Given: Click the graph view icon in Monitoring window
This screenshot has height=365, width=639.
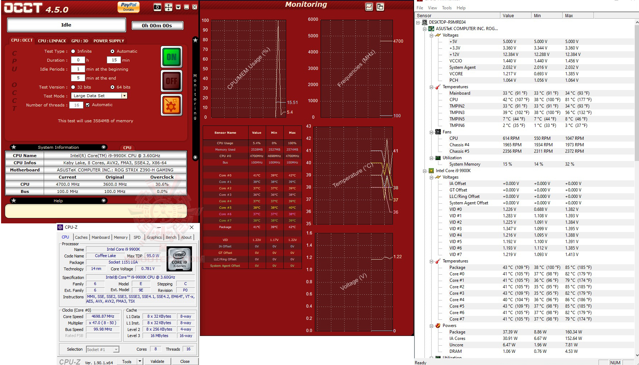Looking at the screenshot, I should [369, 7].
